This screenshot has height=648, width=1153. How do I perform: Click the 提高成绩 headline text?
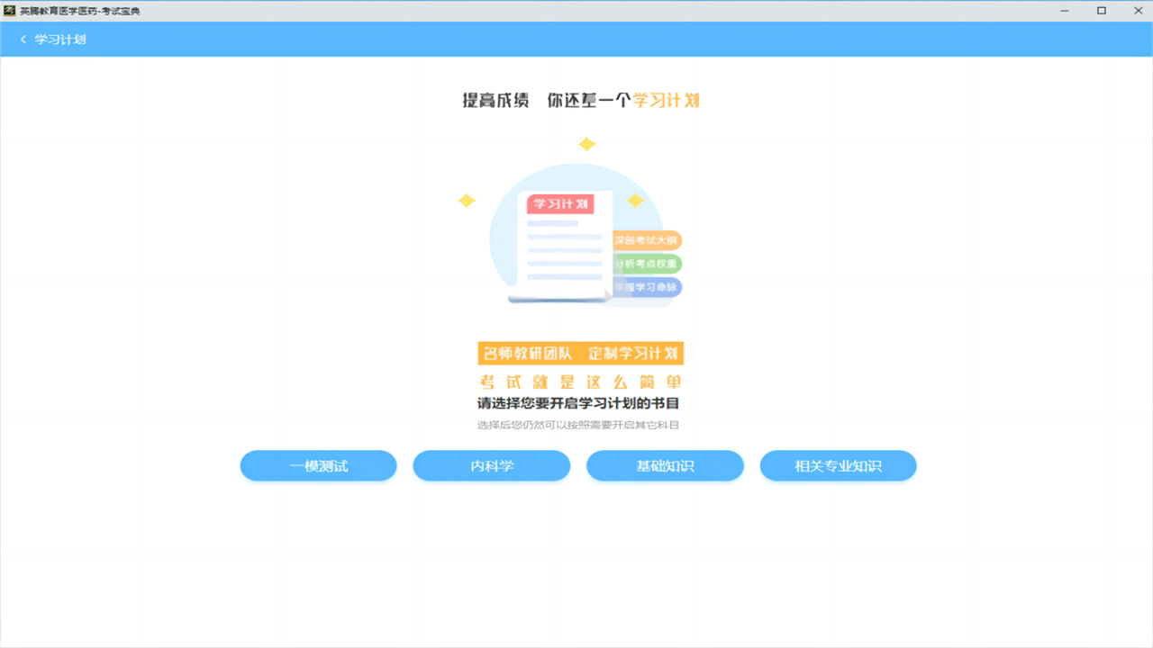pos(494,100)
